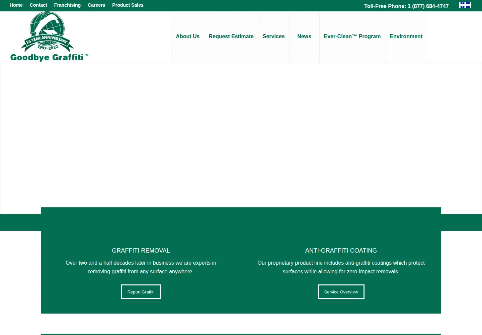Expand the Services menu
The height and width of the screenshot is (335, 482).
tap(273, 37)
